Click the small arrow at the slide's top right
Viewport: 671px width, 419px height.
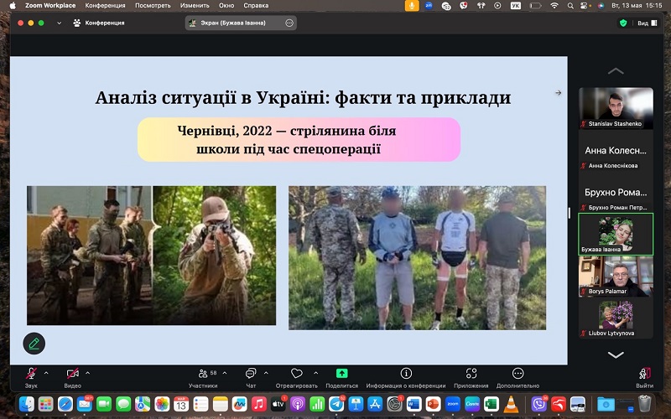558,93
